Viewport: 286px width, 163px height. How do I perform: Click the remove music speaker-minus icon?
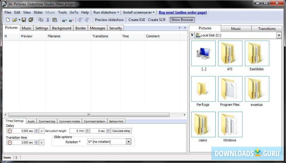(87, 20)
